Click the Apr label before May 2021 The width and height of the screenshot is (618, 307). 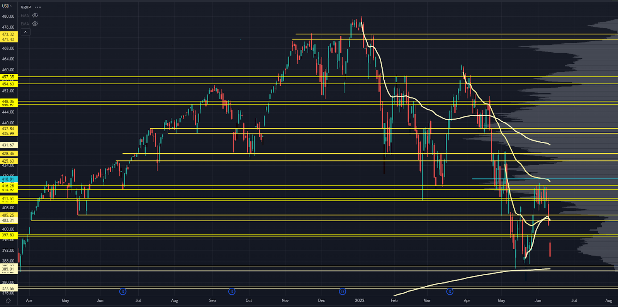[x=29, y=300]
